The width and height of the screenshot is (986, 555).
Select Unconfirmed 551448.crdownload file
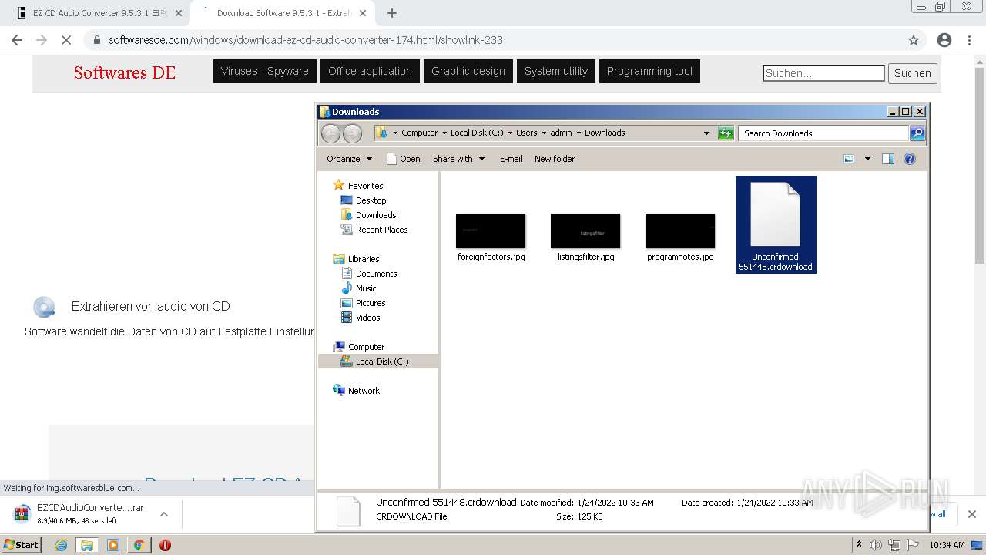[776, 224]
